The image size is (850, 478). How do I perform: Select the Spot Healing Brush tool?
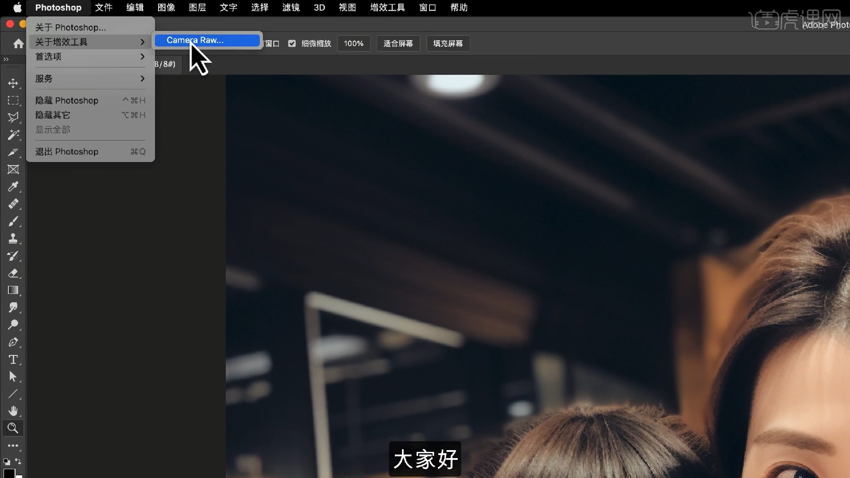click(13, 204)
